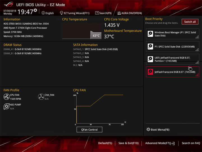This screenshot has height=152, width=202.
Task: Click the AIO PUMP icon
Action: [6, 106]
